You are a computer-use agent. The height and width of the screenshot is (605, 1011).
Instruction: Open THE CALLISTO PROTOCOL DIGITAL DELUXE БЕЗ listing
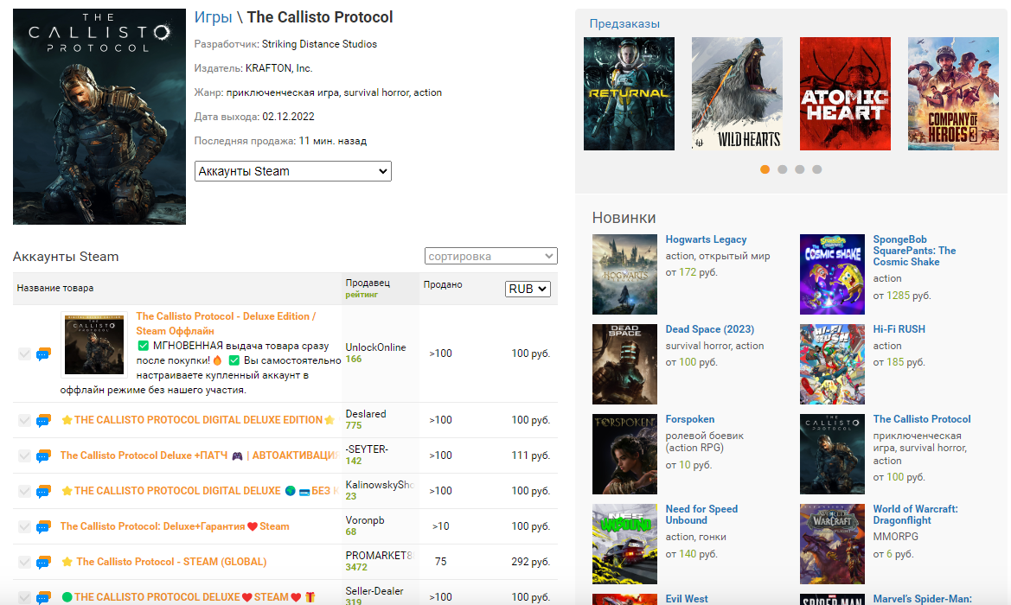click(200, 491)
